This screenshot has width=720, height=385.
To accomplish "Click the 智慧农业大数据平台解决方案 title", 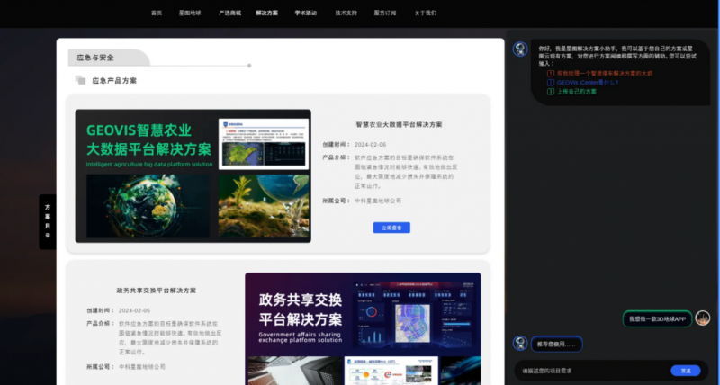I will coord(399,125).
